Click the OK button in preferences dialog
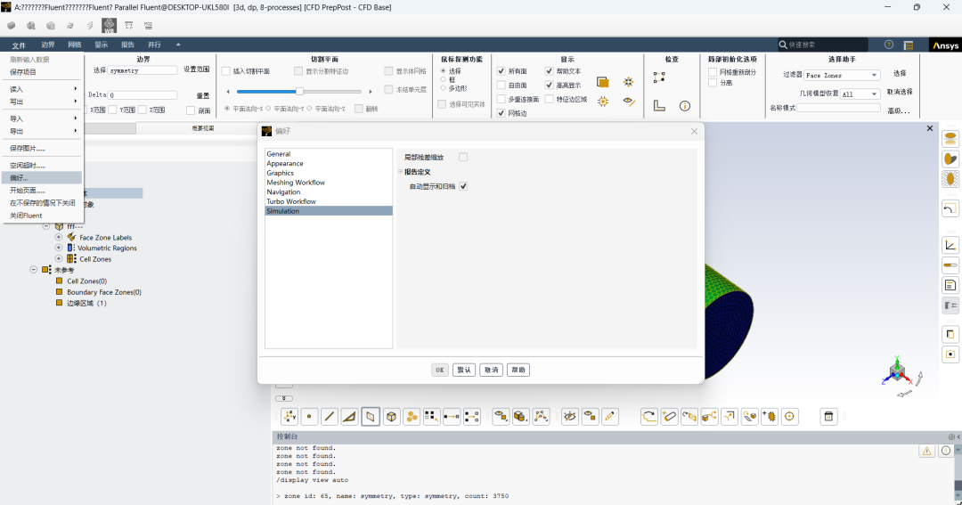Image resolution: width=962 pixels, height=505 pixels. point(439,370)
